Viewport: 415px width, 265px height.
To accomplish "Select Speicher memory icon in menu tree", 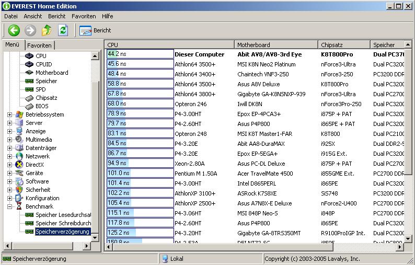I will 29,81.
